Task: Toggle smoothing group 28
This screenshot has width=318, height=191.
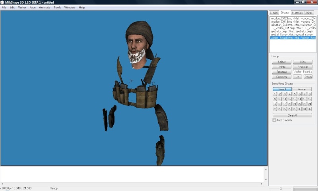Action: (x=290, y=109)
